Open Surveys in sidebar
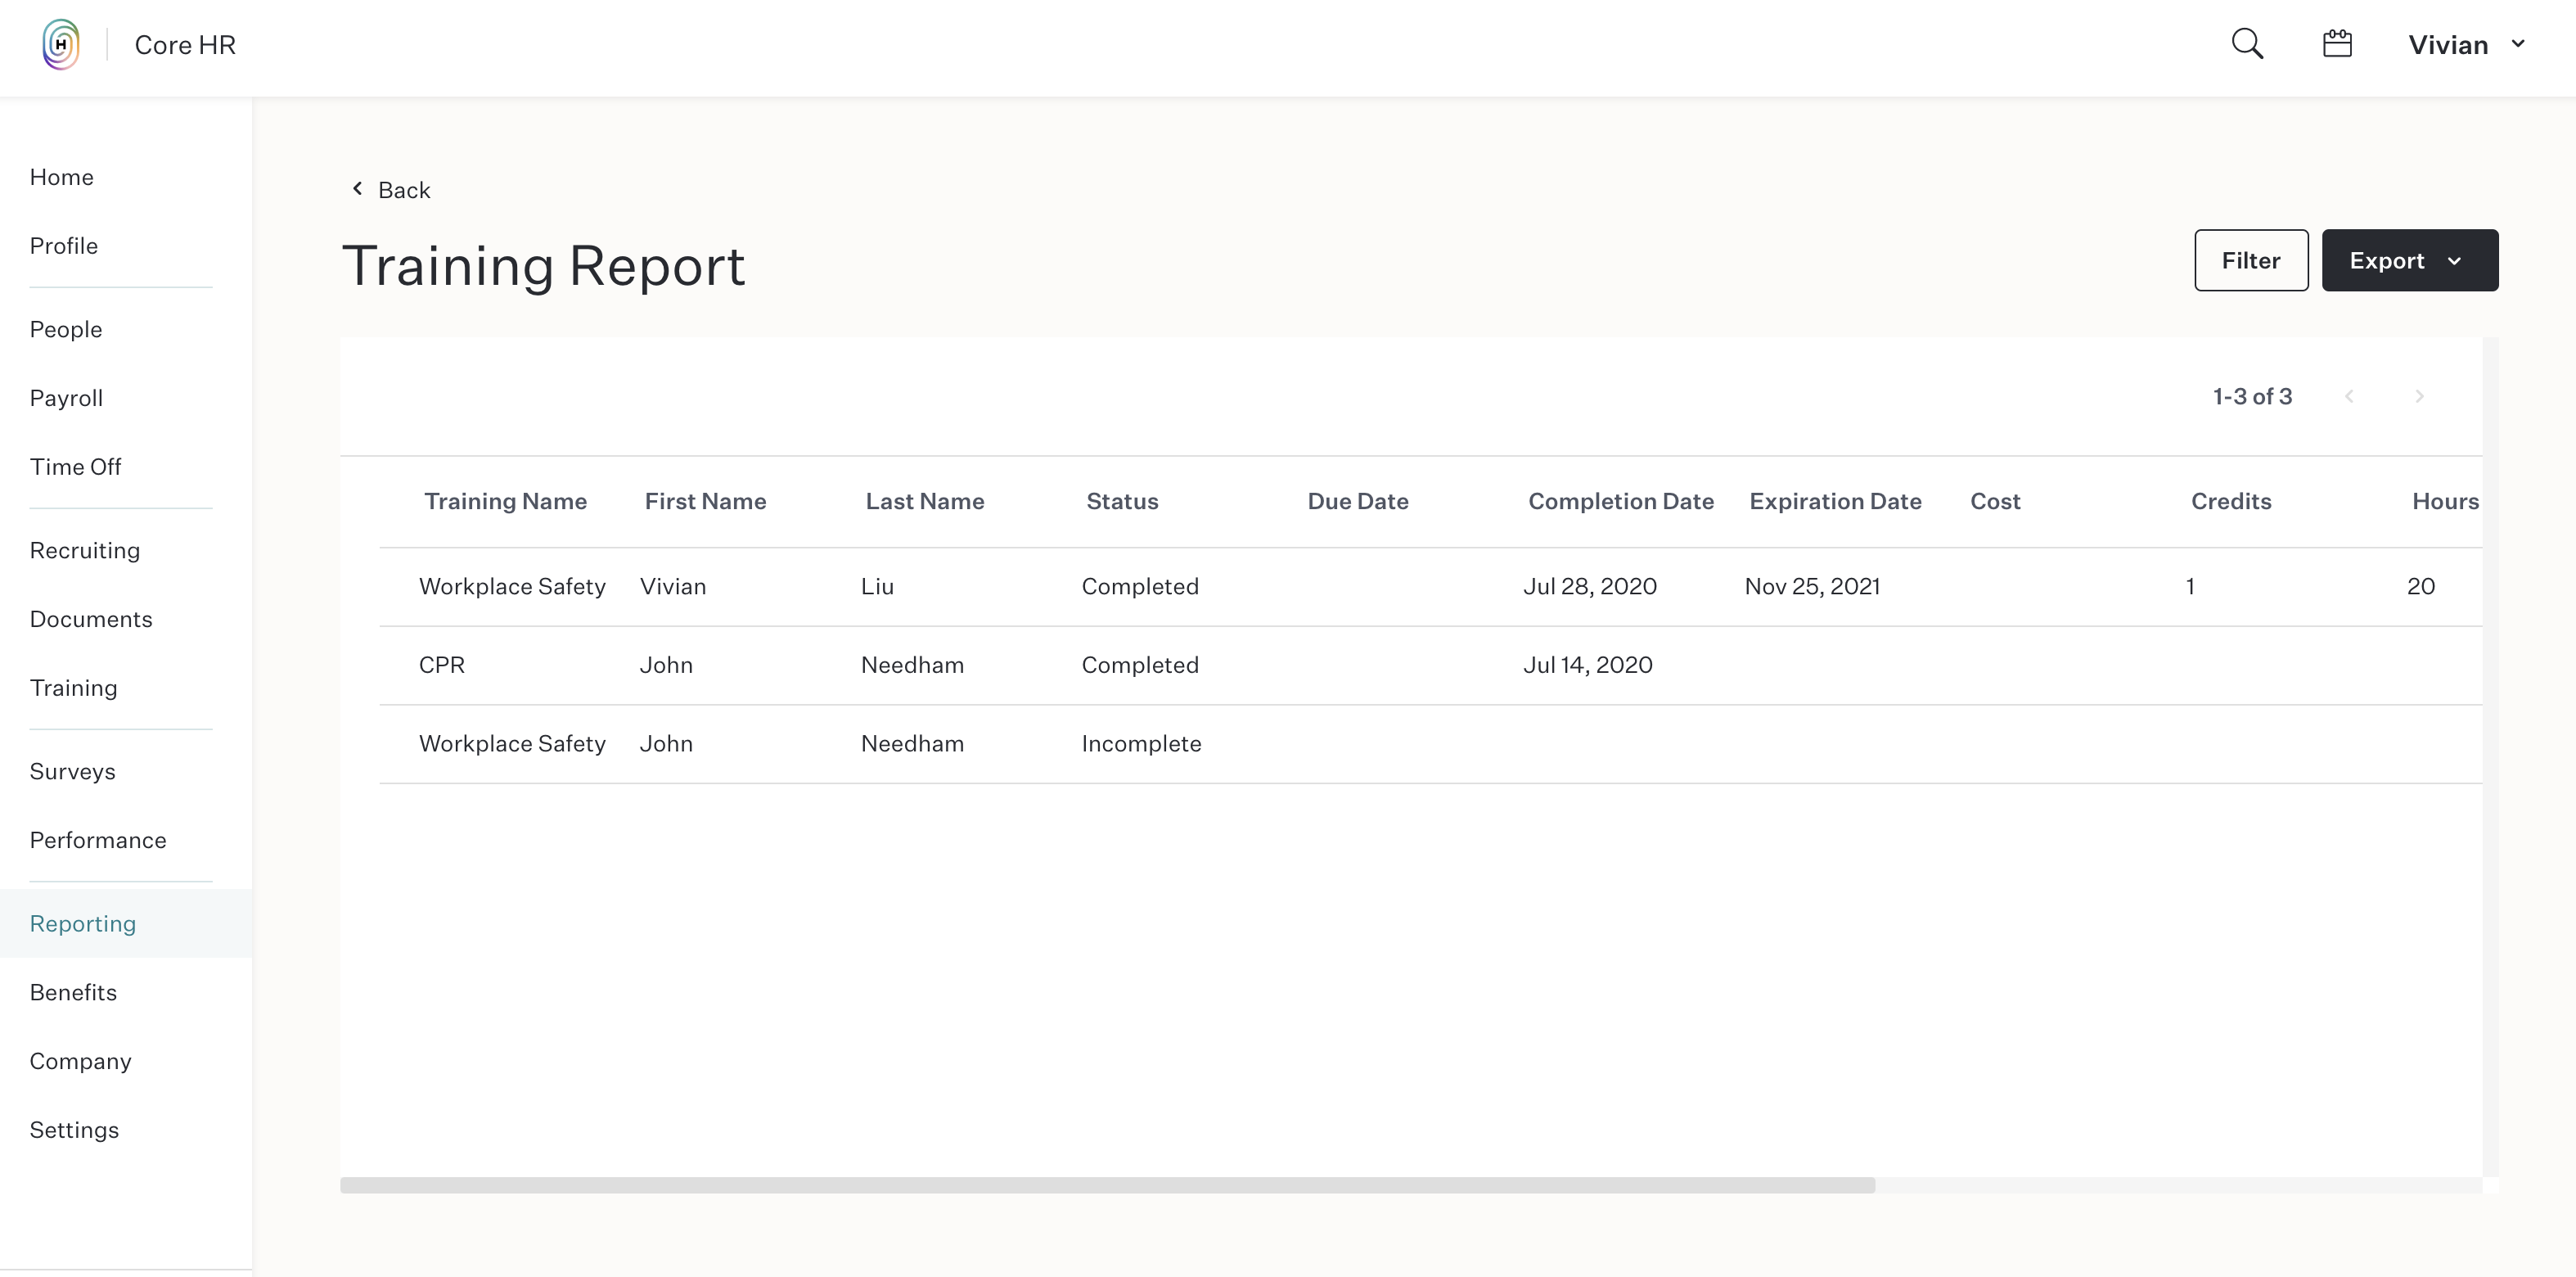Viewport: 2576px width, 1277px height. pyautogui.click(x=73, y=772)
